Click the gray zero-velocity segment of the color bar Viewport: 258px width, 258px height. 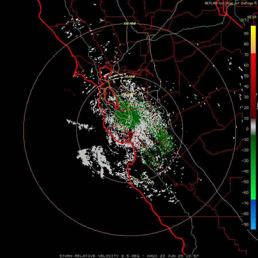253,127
